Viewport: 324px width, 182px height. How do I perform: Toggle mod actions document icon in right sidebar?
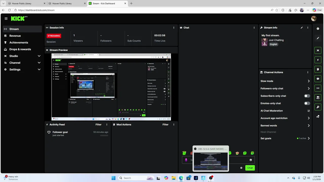tap(318, 69)
